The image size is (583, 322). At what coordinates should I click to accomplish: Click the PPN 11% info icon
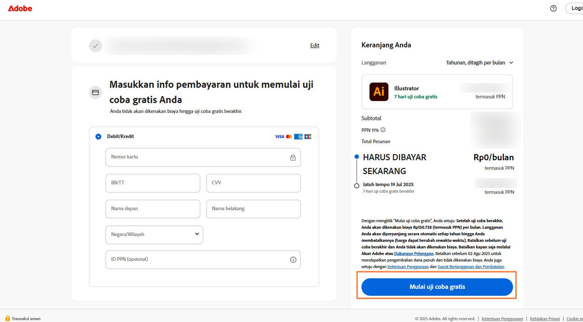point(383,130)
